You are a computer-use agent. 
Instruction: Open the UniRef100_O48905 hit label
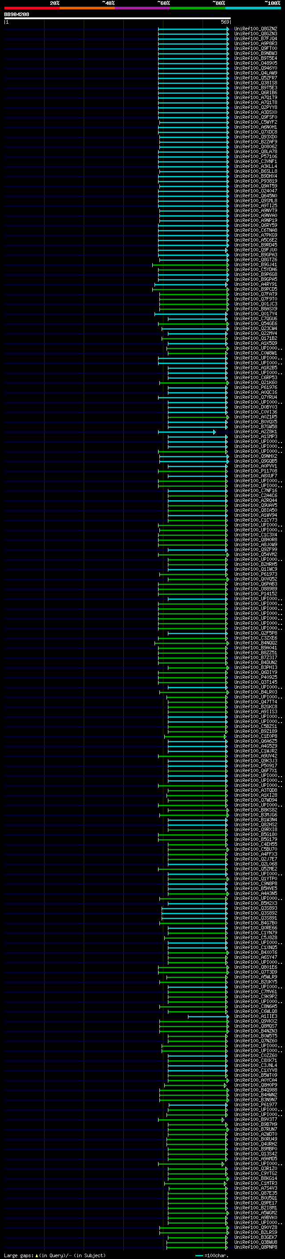tap(256, 63)
